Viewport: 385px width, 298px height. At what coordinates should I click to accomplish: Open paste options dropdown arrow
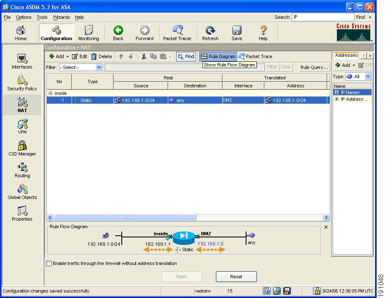coord(170,57)
